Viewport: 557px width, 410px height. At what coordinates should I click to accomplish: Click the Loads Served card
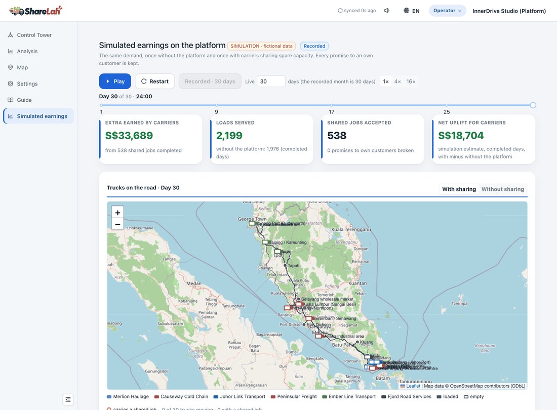(x=262, y=139)
